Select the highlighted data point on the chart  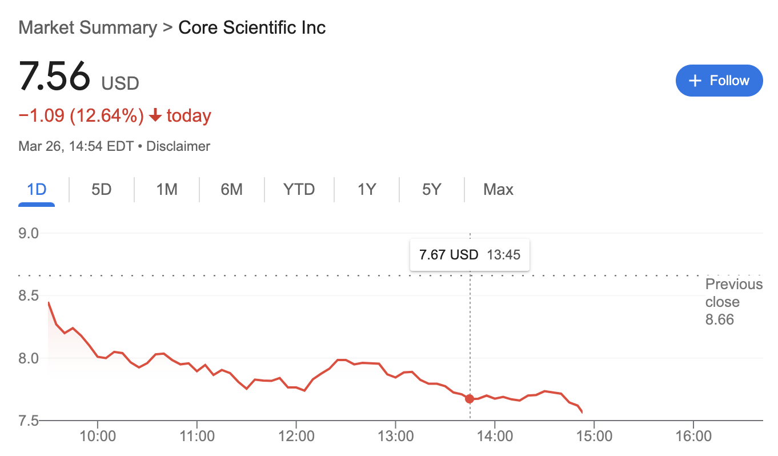click(470, 399)
